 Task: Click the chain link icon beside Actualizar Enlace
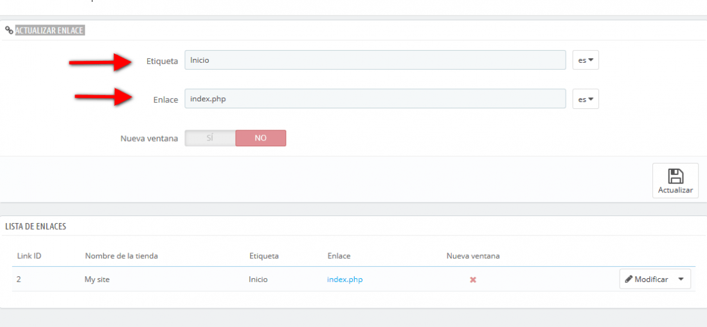tap(9, 31)
